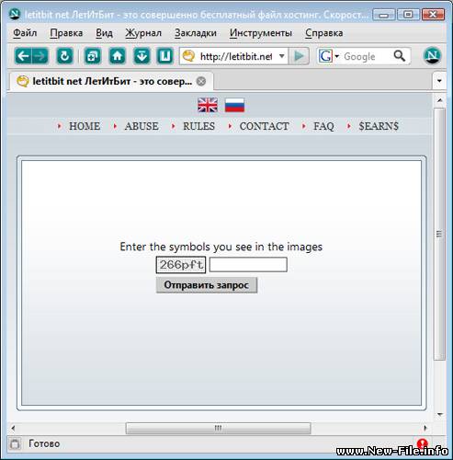This screenshot has height=460, width=453.
Task: Click the search magnifier icon
Action: point(400,56)
